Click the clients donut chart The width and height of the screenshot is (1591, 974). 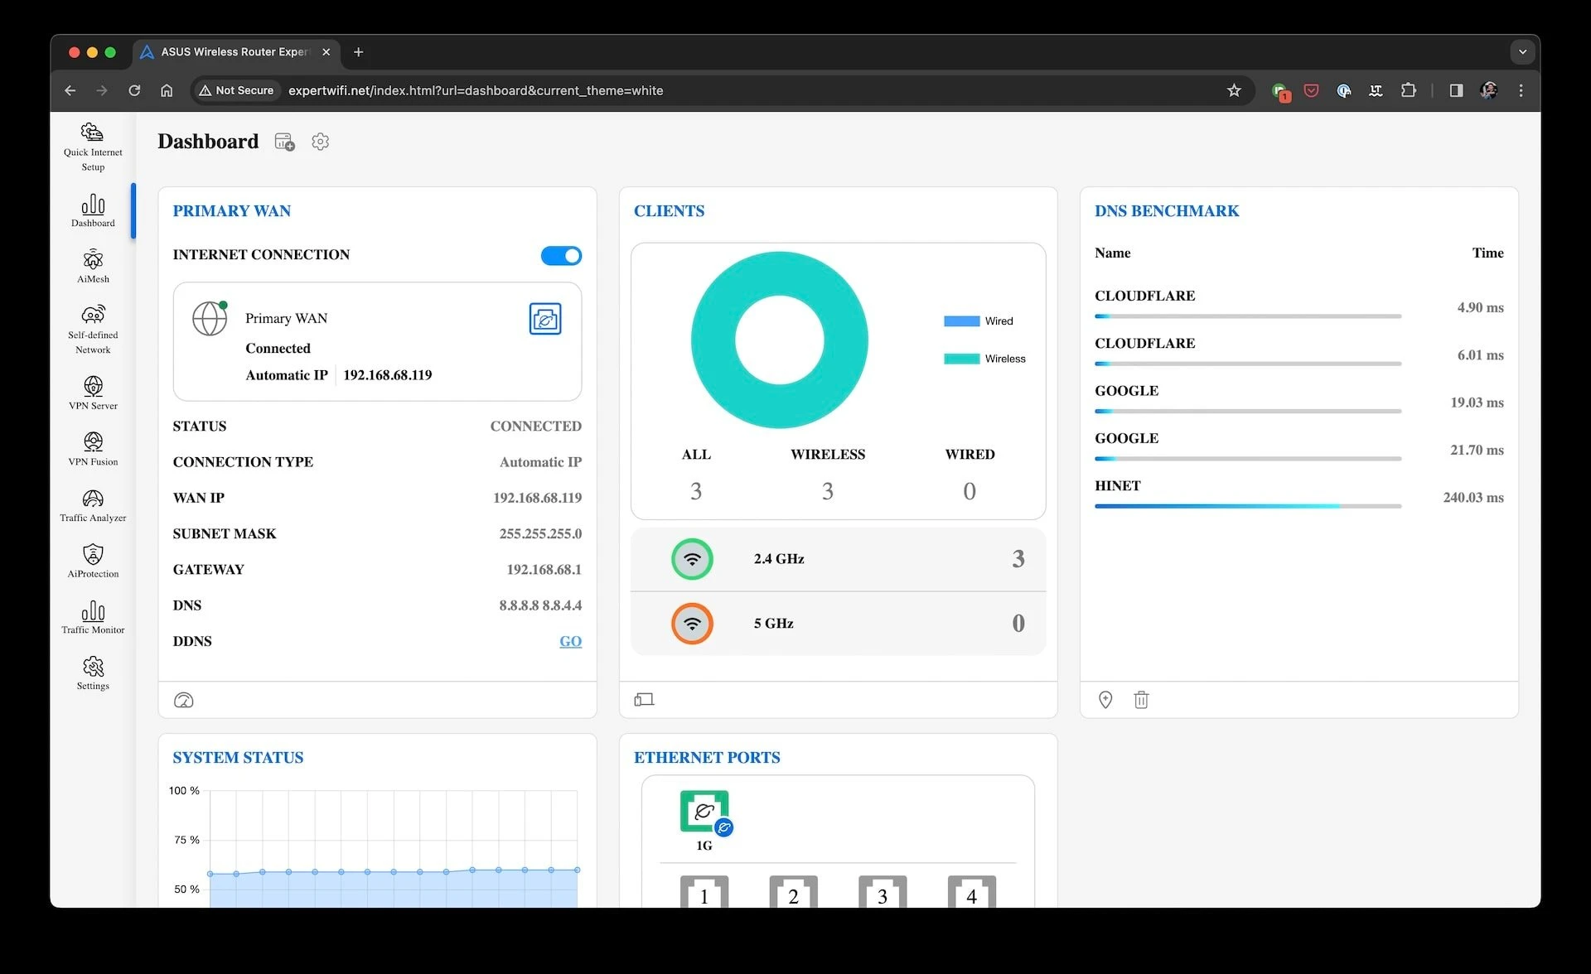point(779,340)
